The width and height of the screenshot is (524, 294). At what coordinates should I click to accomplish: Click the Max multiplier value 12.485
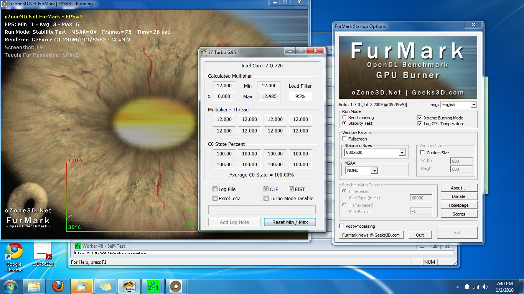tap(269, 96)
